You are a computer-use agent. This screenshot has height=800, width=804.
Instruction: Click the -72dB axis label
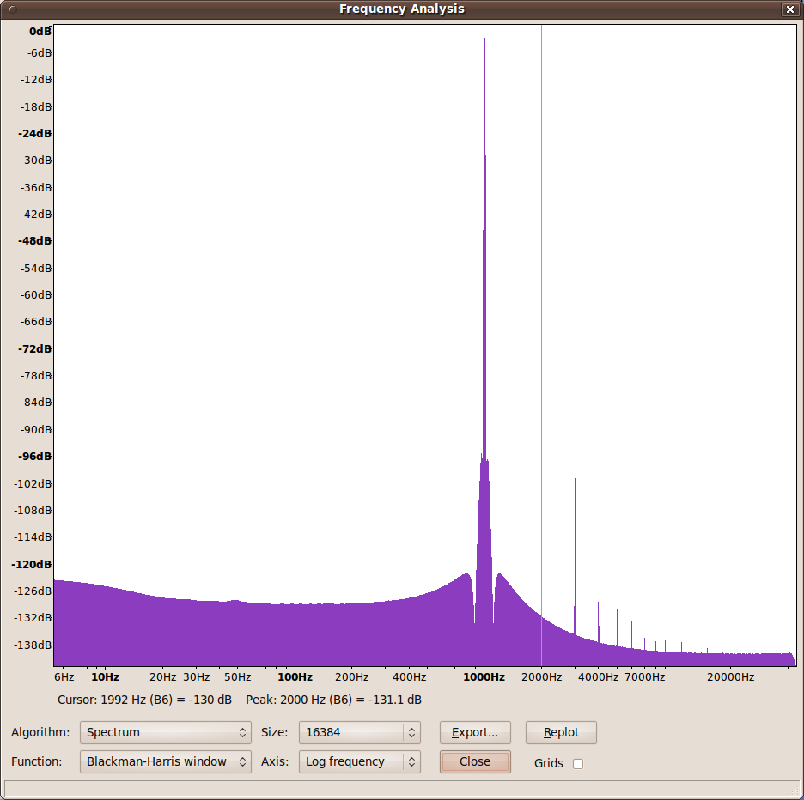(35, 349)
